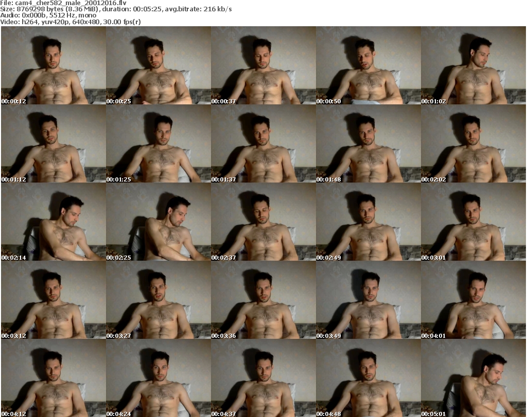Viewport: 527px width, 417px height.
Task: Choose the frame timestamped 00:03:49
Action: click(368, 300)
